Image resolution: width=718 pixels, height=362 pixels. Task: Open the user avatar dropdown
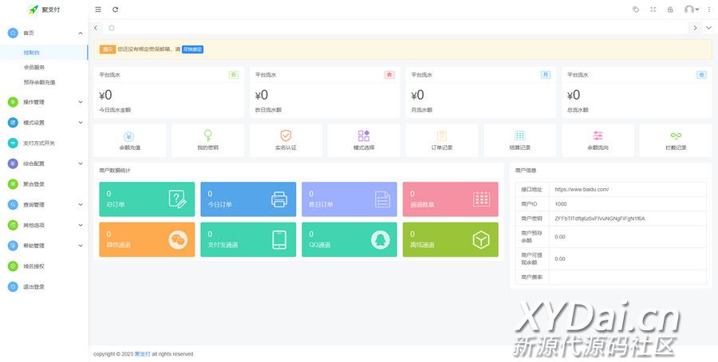691,10
